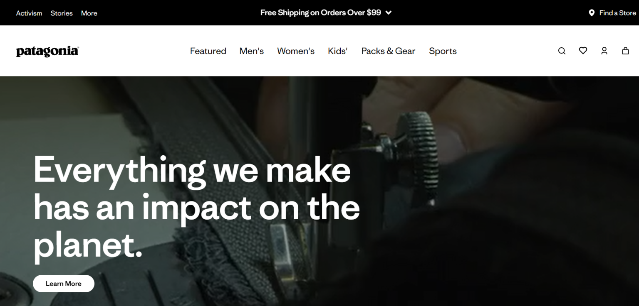Image resolution: width=639 pixels, height=306 pixels.
Task: Open the Men's navigation menu
Action: [x=252, y=51]
